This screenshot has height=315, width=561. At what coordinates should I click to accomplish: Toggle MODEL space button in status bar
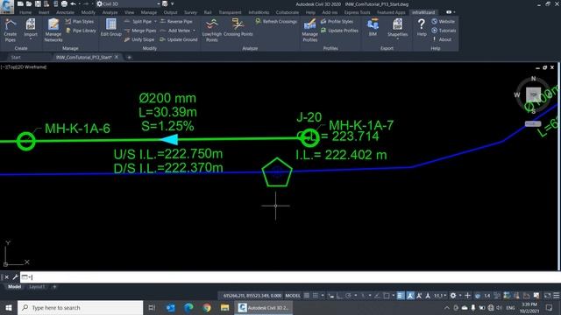point(293,296)
